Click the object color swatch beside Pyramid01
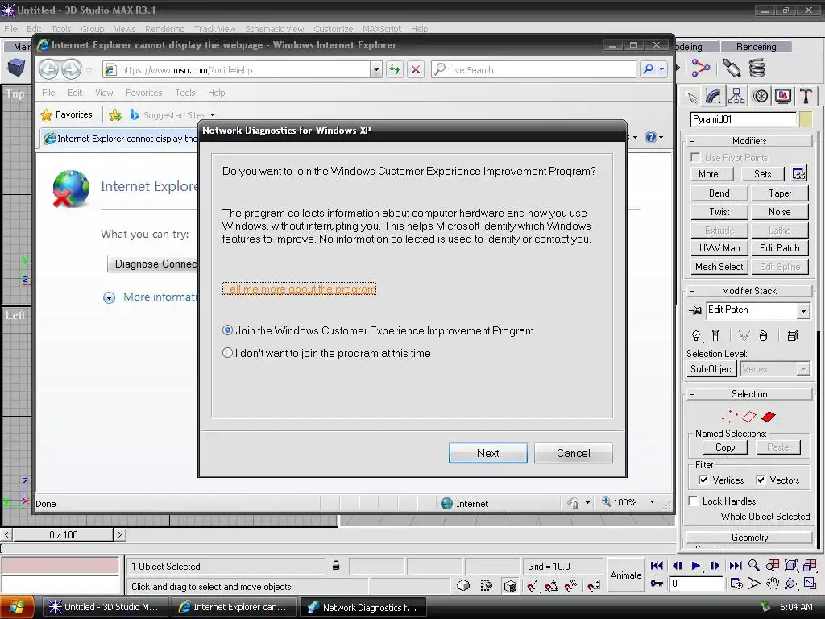This screenshot has width=825, height=619. [x=806, y=119]
